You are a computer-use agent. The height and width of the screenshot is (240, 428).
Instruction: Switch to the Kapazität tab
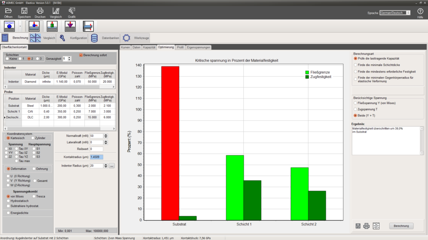coord(149,47)
